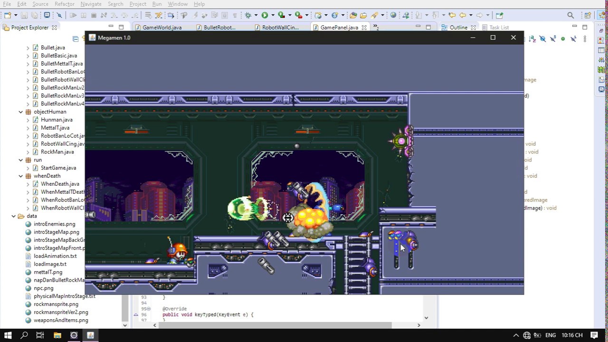Click the Skip All Breakpoints icon

click(59, 15)
